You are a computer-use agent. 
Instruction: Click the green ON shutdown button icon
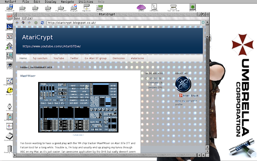tap(193, 7)
